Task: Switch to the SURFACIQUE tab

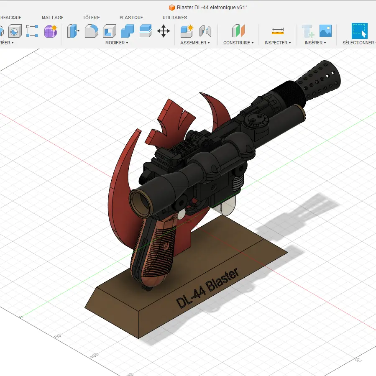Action: (10, 18)
